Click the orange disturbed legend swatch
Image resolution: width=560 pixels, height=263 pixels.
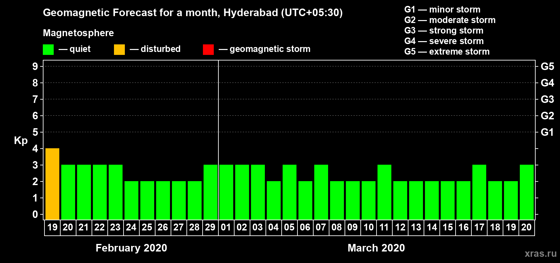[119, 50]
